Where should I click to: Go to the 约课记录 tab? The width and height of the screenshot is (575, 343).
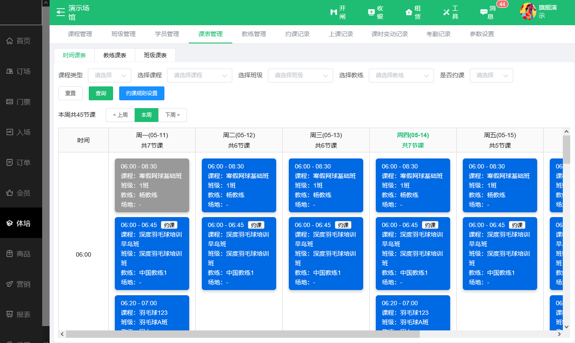(x=298, y=34)
